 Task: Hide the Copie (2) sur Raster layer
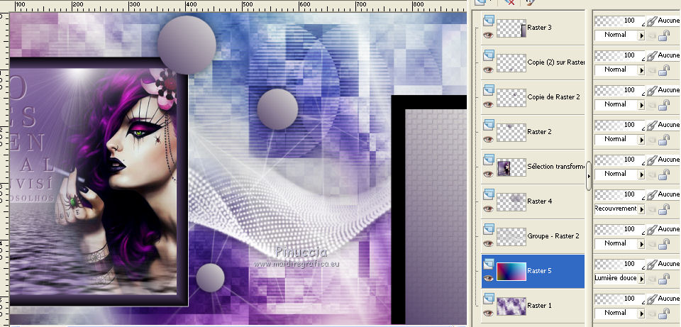[x=489, y=70]
